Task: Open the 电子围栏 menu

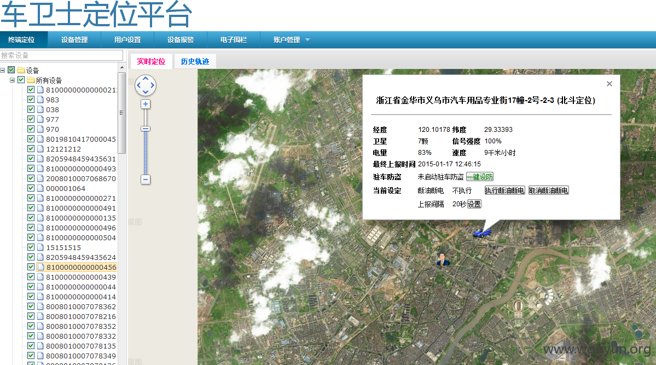Action: (x=234, y=40)
